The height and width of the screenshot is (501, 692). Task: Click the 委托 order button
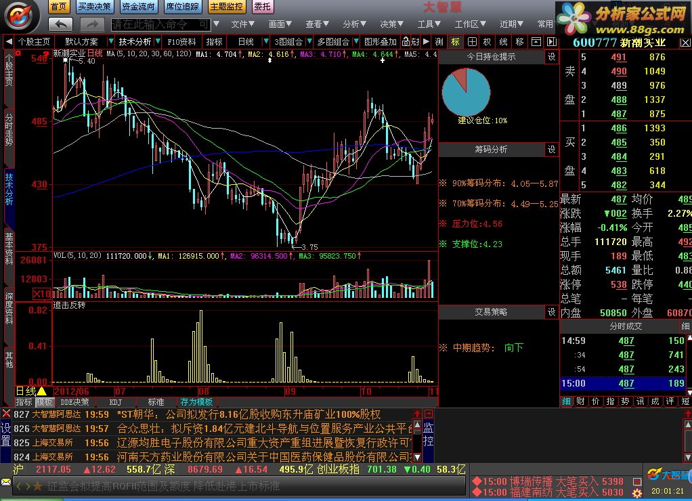[262, 6]
